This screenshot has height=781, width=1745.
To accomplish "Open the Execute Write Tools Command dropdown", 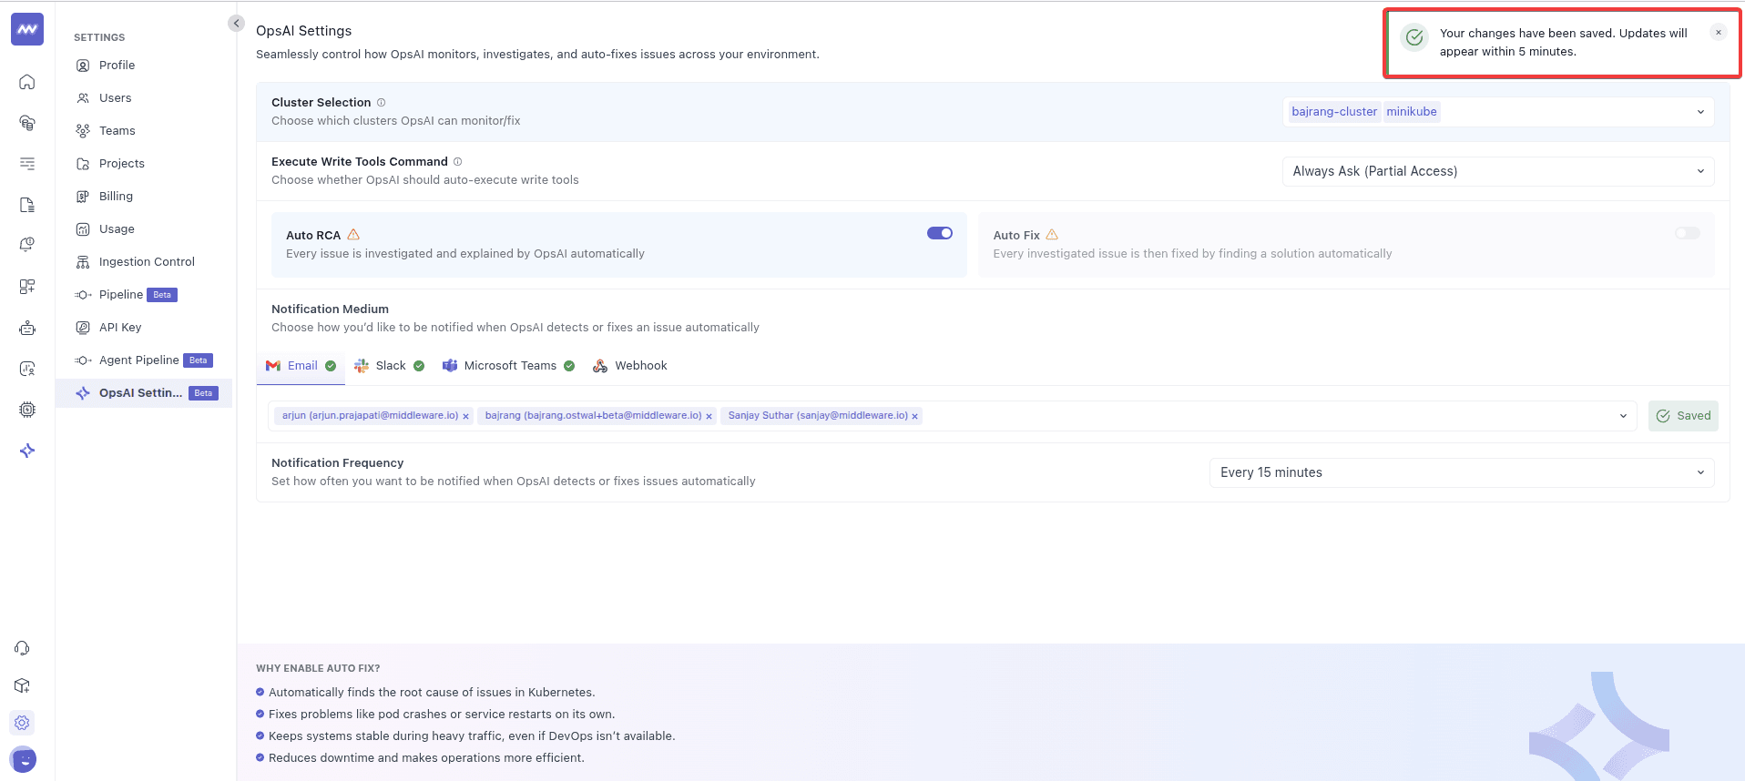I will click(x=1699, y=171).
